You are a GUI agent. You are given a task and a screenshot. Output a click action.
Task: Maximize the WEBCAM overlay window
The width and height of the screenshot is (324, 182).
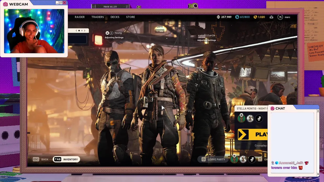point(61,3)
